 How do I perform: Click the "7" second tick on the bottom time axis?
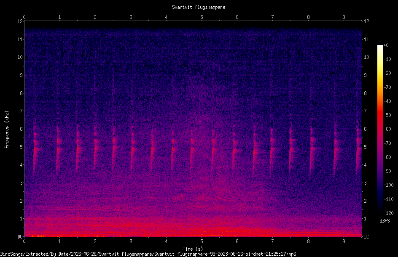tap(273, 241)
